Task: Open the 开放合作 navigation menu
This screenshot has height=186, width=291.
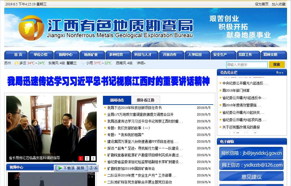Action: 171,55
